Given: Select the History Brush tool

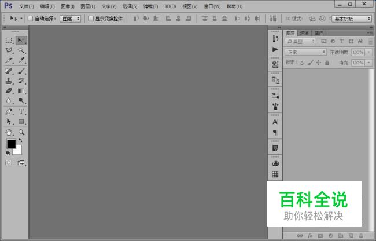Looking at the screenshot, I should pos(21,81).
